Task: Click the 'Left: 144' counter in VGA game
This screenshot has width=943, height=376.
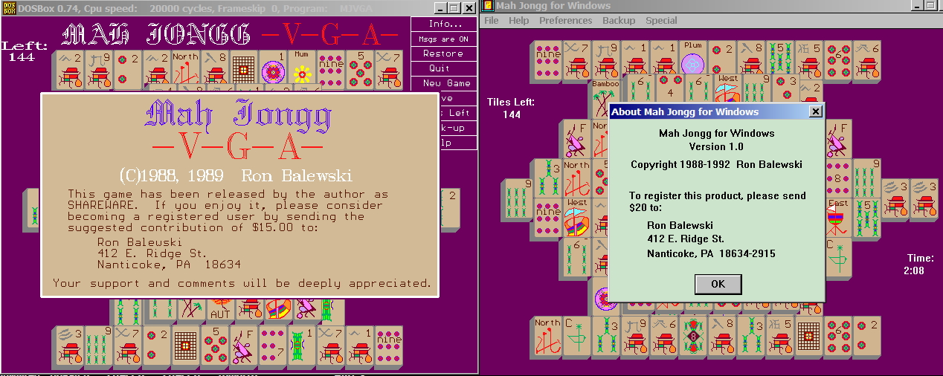Action: tap(25, 51)
